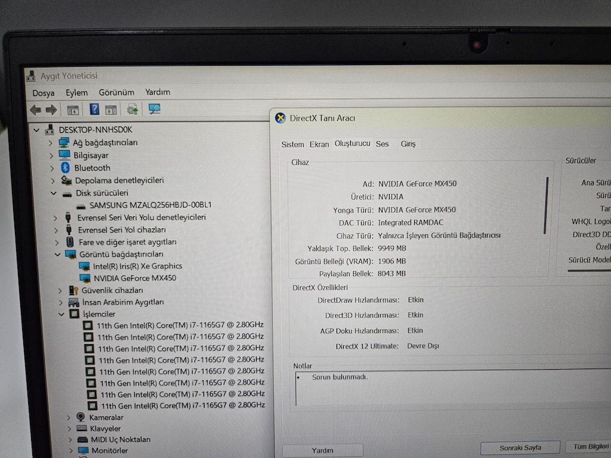
Task: Switch to the Ekran tab
Action: pyautogui.click(x=319, y=144)
